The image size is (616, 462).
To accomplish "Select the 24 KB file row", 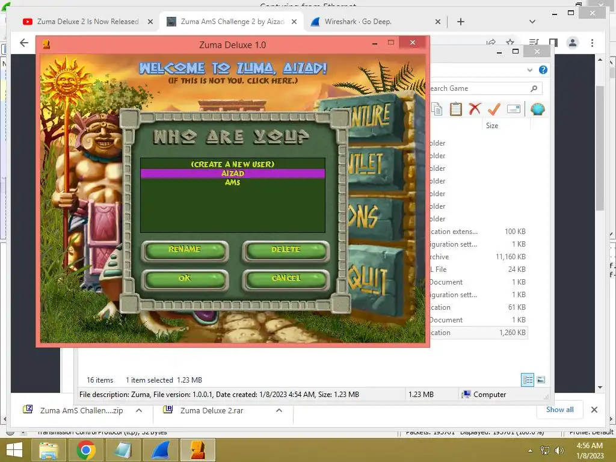I will [x=478, y=269].
